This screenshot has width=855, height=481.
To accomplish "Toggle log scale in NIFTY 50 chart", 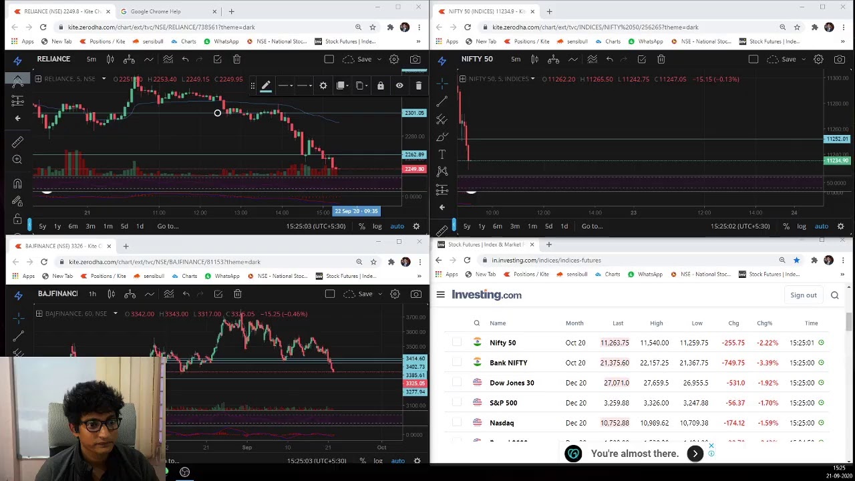I will 802,226.
